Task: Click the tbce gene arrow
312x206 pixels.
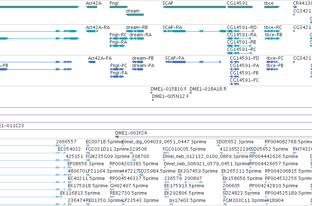Action: click(272, 7)
